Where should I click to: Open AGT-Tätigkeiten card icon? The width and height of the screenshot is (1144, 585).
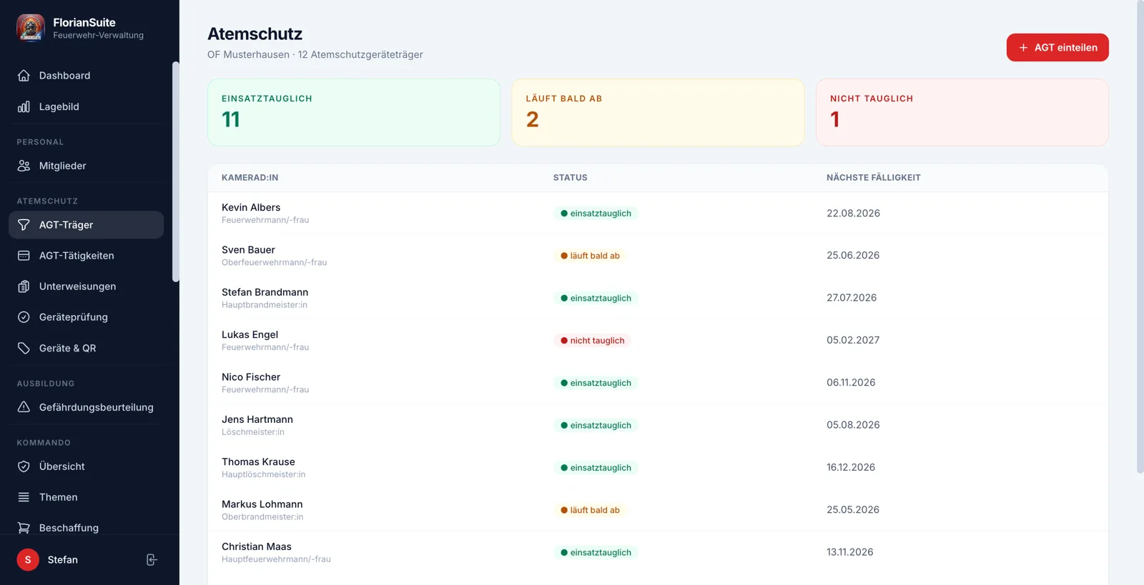[24, 256]
